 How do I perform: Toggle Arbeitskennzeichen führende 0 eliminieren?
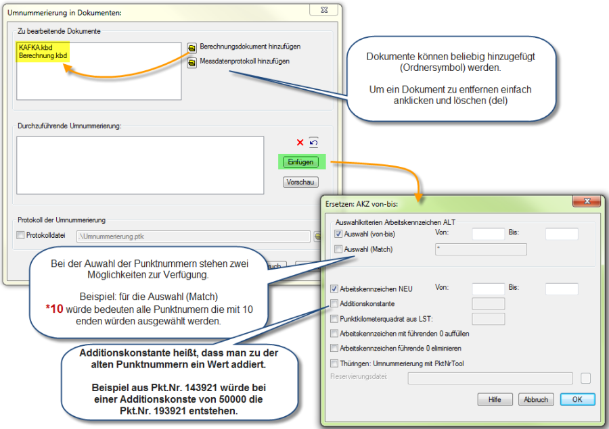334,348
